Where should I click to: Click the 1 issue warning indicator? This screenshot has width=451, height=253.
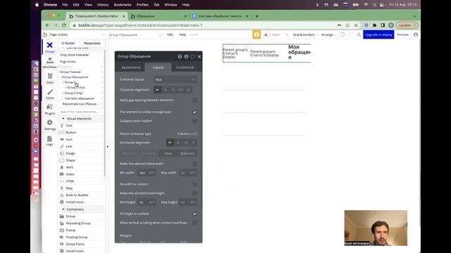(272, 34)
